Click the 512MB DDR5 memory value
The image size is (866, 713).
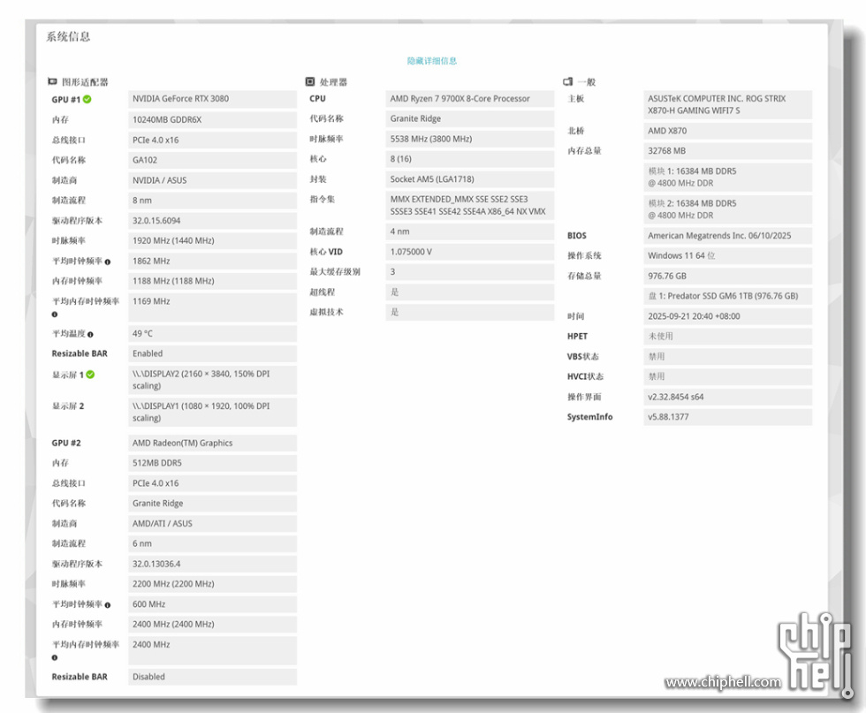[213, 463]
